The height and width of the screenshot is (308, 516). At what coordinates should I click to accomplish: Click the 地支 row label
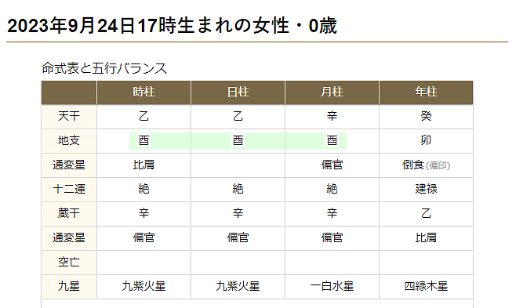69,141
